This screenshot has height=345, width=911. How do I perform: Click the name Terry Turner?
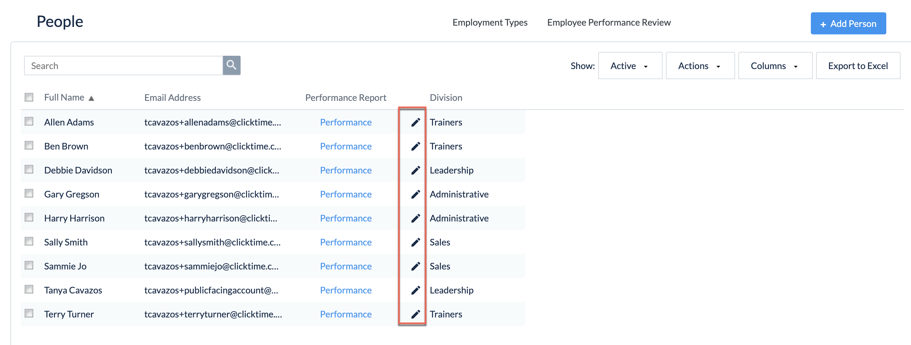(69, 314)
